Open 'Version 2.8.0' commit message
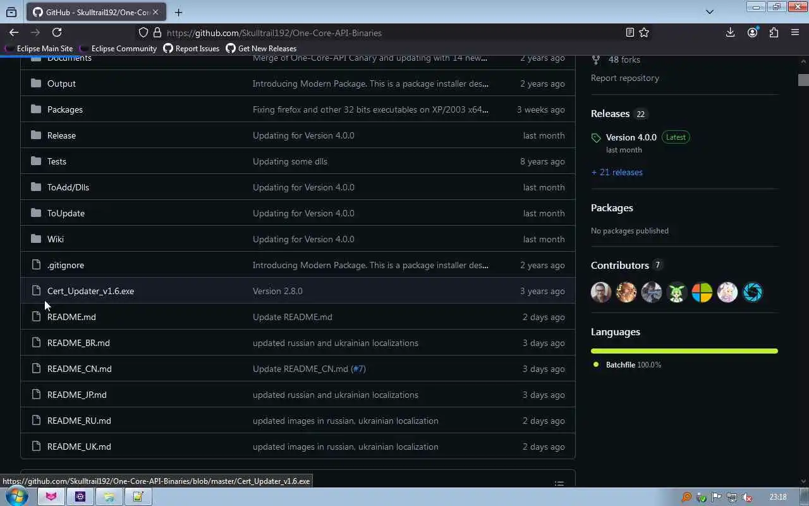Image resolution: width=809 pixels, height=506 pixels. [277, 291]
